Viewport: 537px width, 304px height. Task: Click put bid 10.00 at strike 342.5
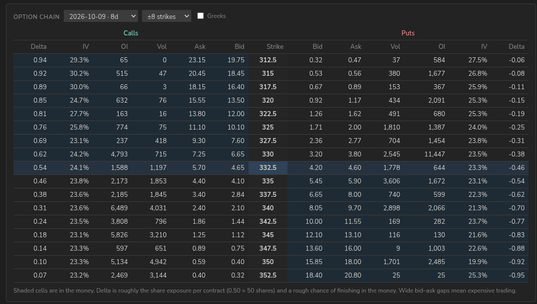point(314,221)
